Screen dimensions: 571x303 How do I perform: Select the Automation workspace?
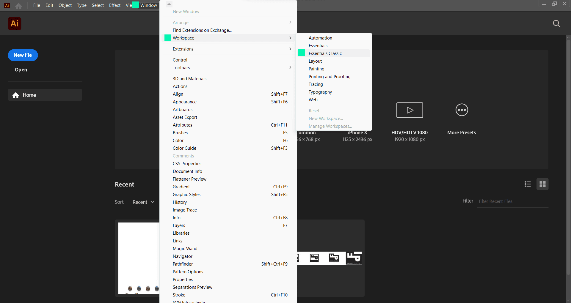[333, 38]
